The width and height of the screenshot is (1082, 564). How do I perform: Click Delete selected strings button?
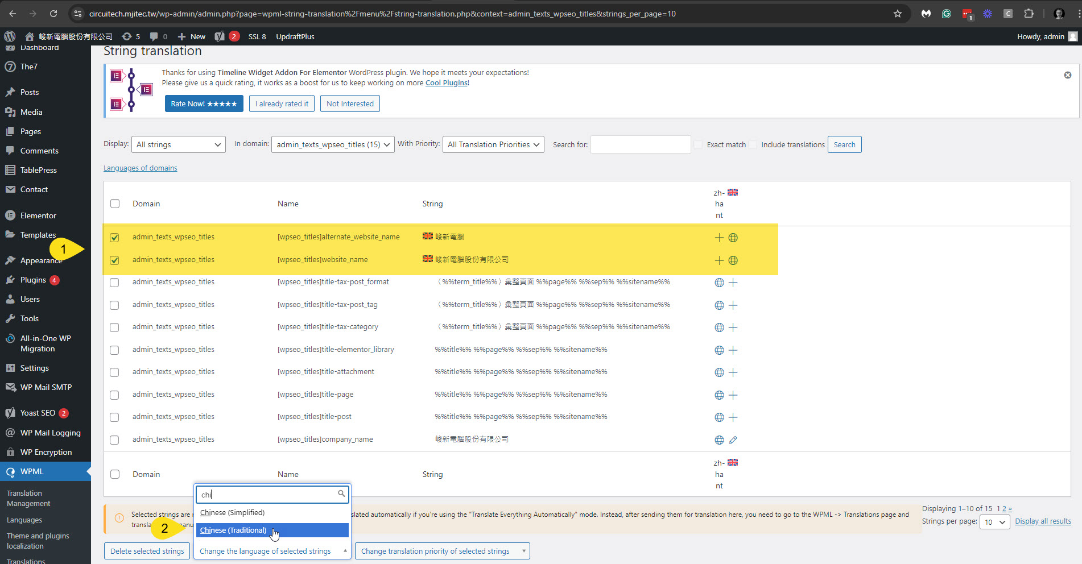click(147, 551)
